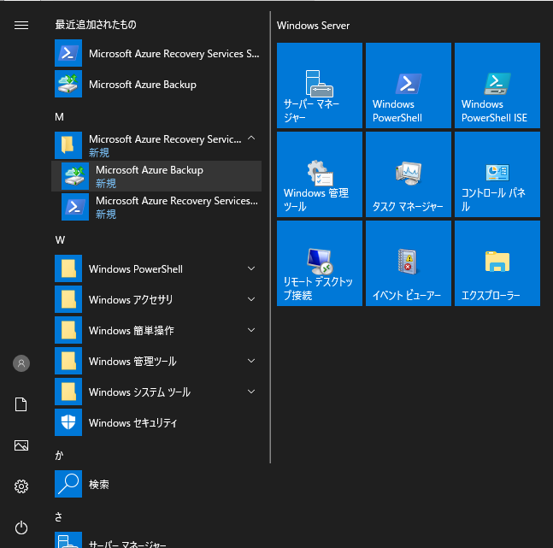The image size is (553, 548).
Task: Open the リモート デスクトップ接続 tile
Action: point(320,263)
